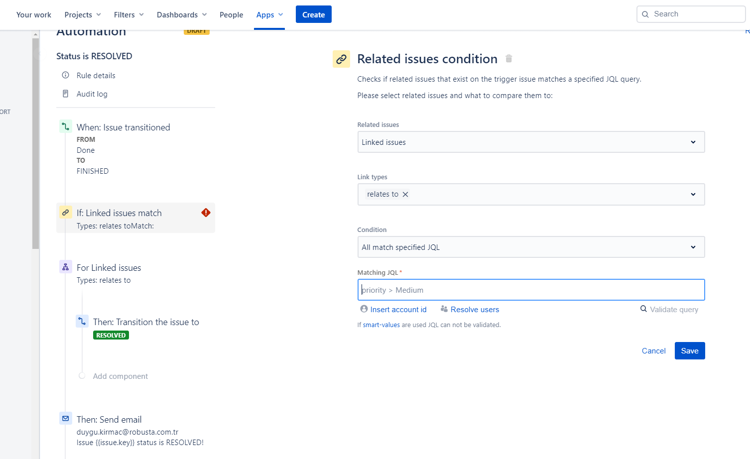Click the red error icon on linked issues condition
750x459 pixels.
[x=206, y=213]
